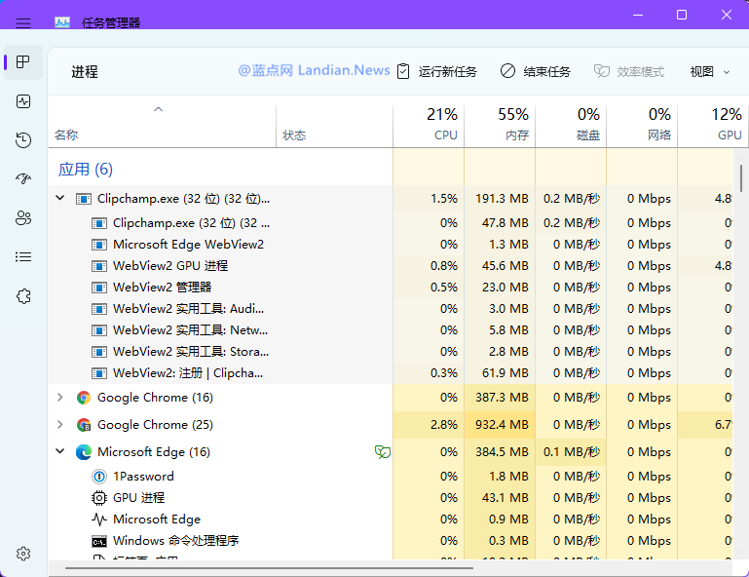This screenshot has width=749, height=577.
Task: Click Google Chrome (16) app icon
Action: click(x=84, y=398)
